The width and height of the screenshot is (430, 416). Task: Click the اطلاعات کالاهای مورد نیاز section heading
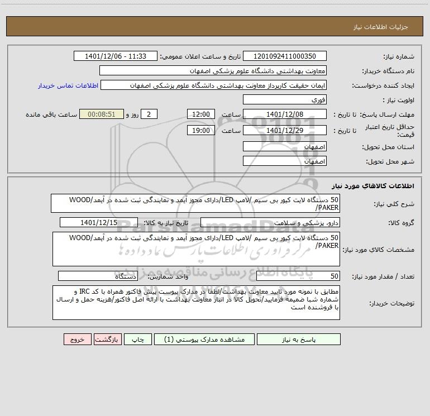pyautogui.click(x=372, y=185)
